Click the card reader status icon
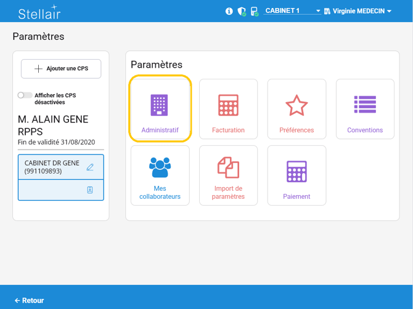 pyautogui.click(x=254, y=11)
